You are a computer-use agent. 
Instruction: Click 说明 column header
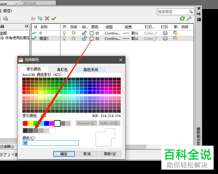pos(184,27)
